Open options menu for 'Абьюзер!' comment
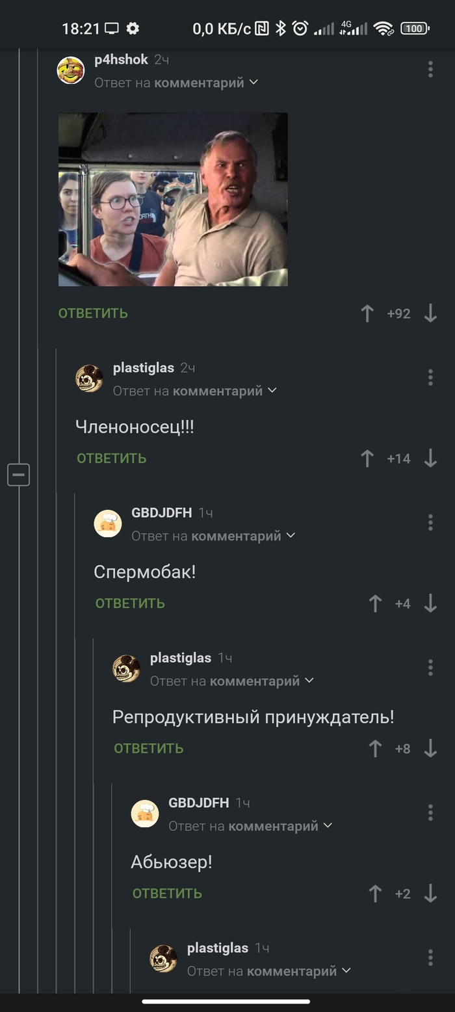This screenshot has width=455, height=1012. (430, 812)
